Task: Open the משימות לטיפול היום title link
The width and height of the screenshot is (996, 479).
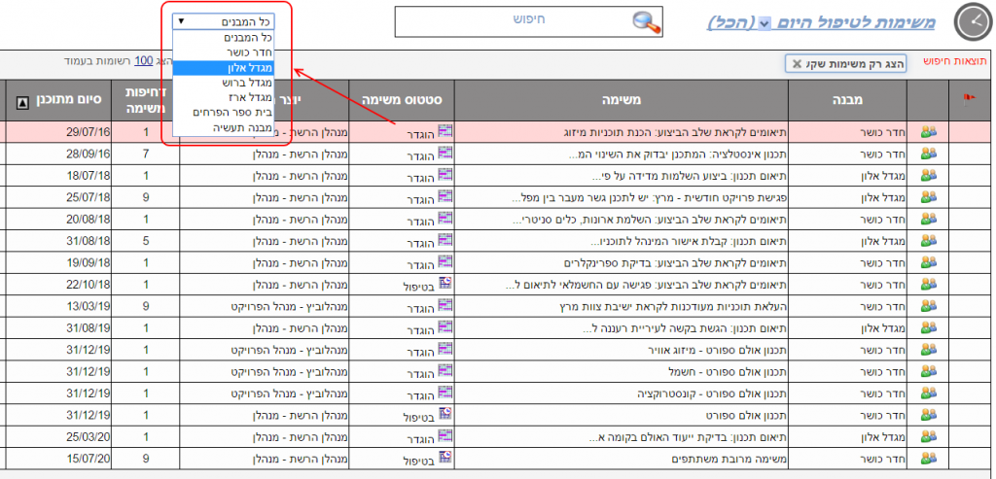Action: 856,21
